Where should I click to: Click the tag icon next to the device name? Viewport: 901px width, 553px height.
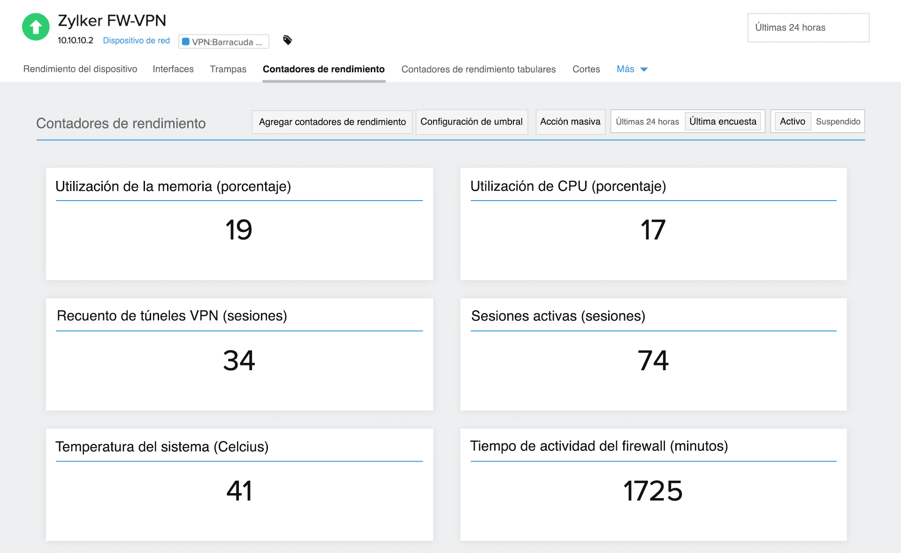click(287, 40)
